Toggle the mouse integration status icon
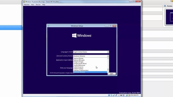Image resolution: width=173 pixels, height=97 pixels. (127, 95)
